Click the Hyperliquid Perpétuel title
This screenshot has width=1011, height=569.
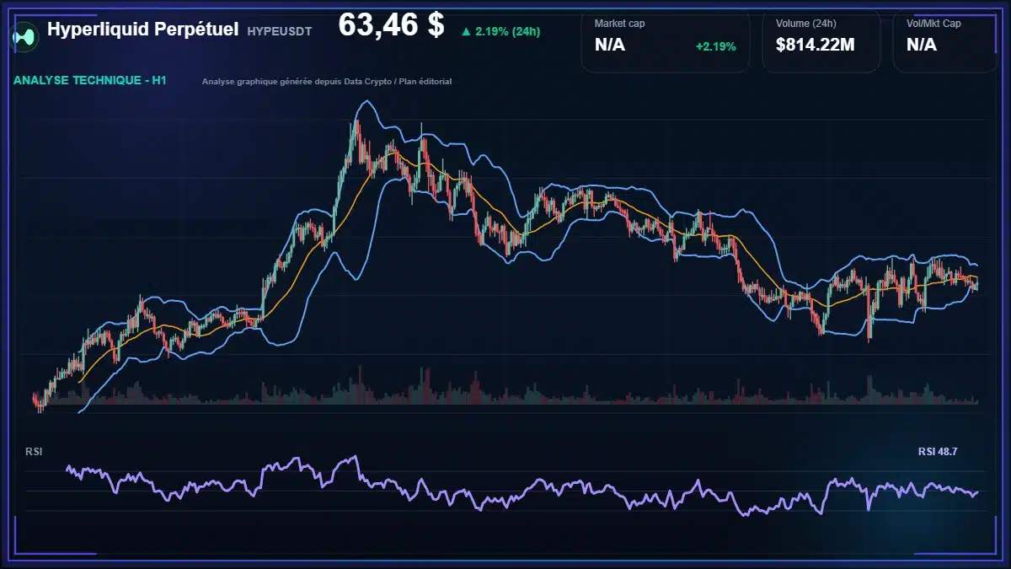click(x=143, y=30)
